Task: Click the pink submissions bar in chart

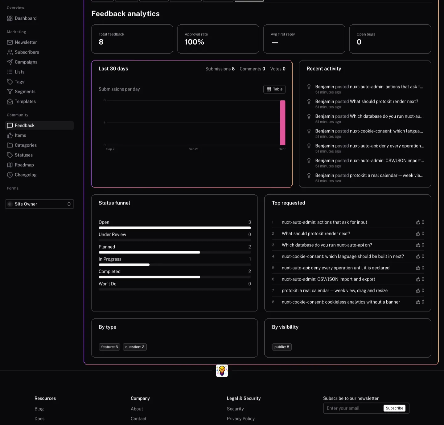Action: tap(282, 123)
